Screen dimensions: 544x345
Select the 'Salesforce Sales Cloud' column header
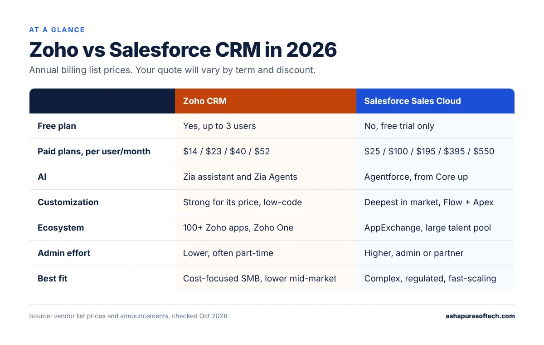coord(435,101)
